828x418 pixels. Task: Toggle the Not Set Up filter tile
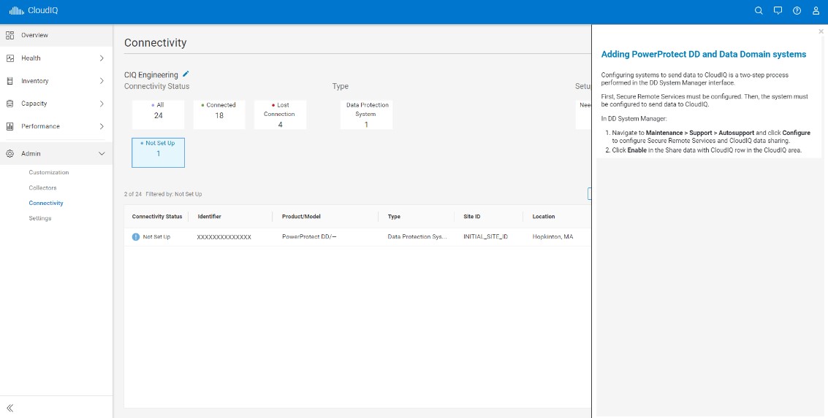click(x=159, y=153)
